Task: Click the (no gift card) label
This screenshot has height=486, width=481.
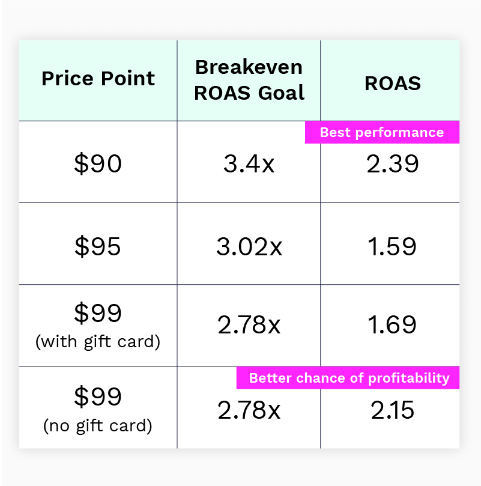Action: [x=98, y=426]
